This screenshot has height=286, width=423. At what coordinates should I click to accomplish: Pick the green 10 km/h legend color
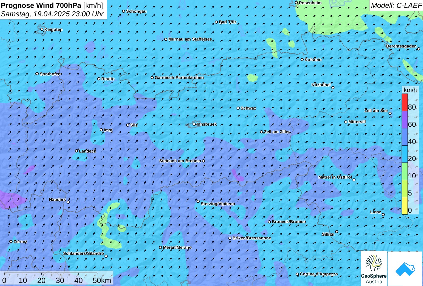point(405,172)
